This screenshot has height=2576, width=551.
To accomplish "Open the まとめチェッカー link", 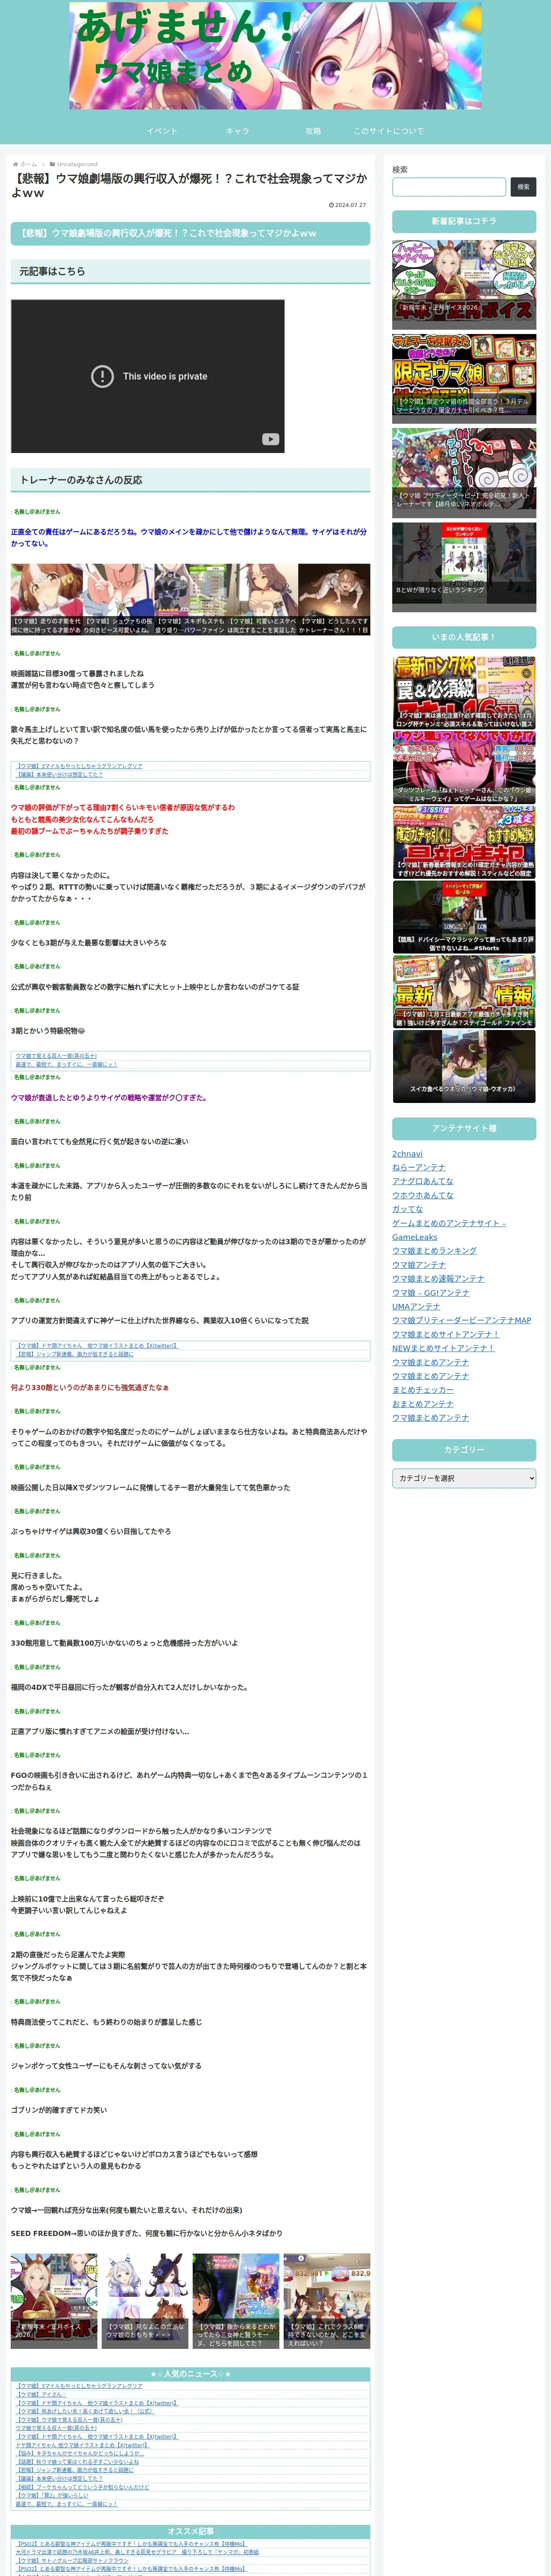I will click(x=423, y=1390).
